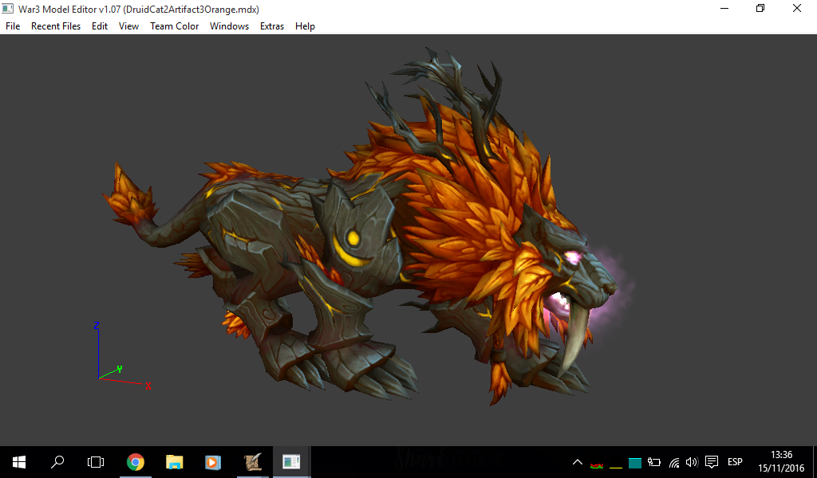Open the media player taskbar icon

point(212,462)
